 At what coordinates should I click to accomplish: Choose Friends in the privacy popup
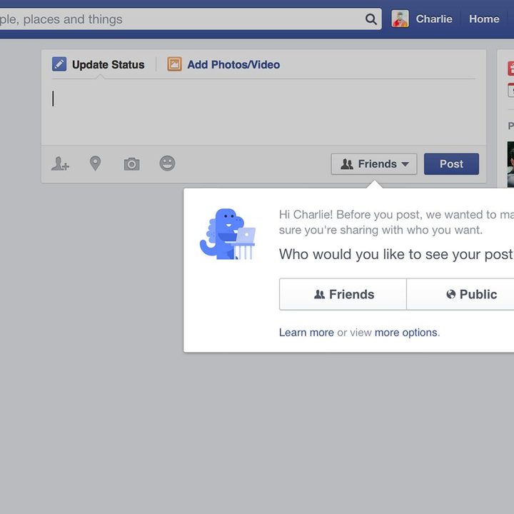click(x=343, y=294)
